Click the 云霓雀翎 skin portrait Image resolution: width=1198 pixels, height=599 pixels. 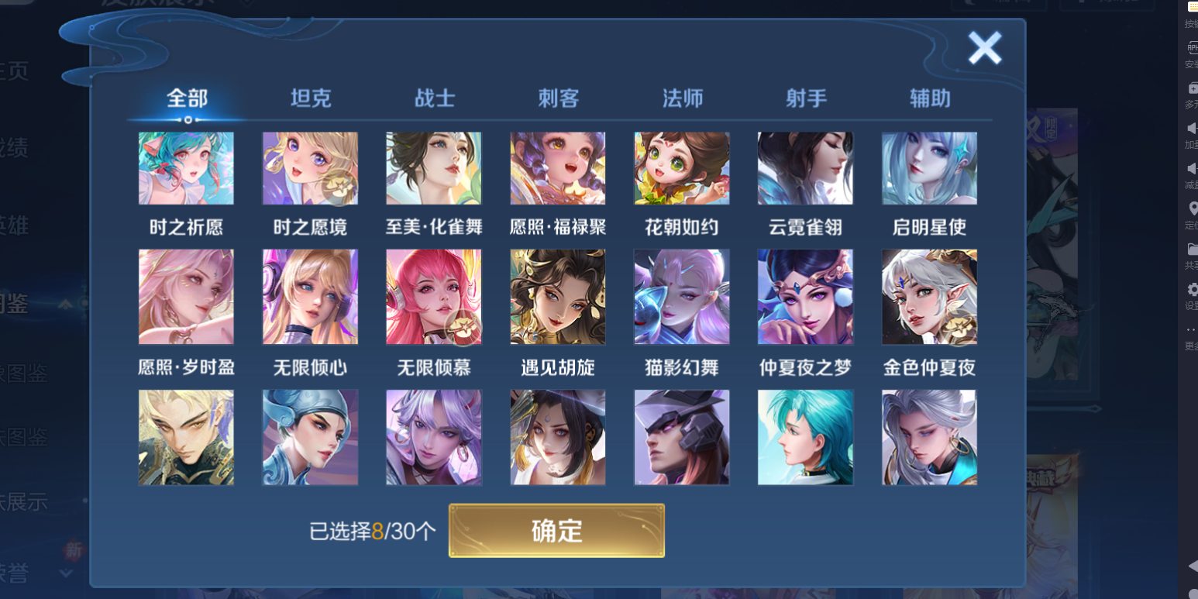[805, 168]
